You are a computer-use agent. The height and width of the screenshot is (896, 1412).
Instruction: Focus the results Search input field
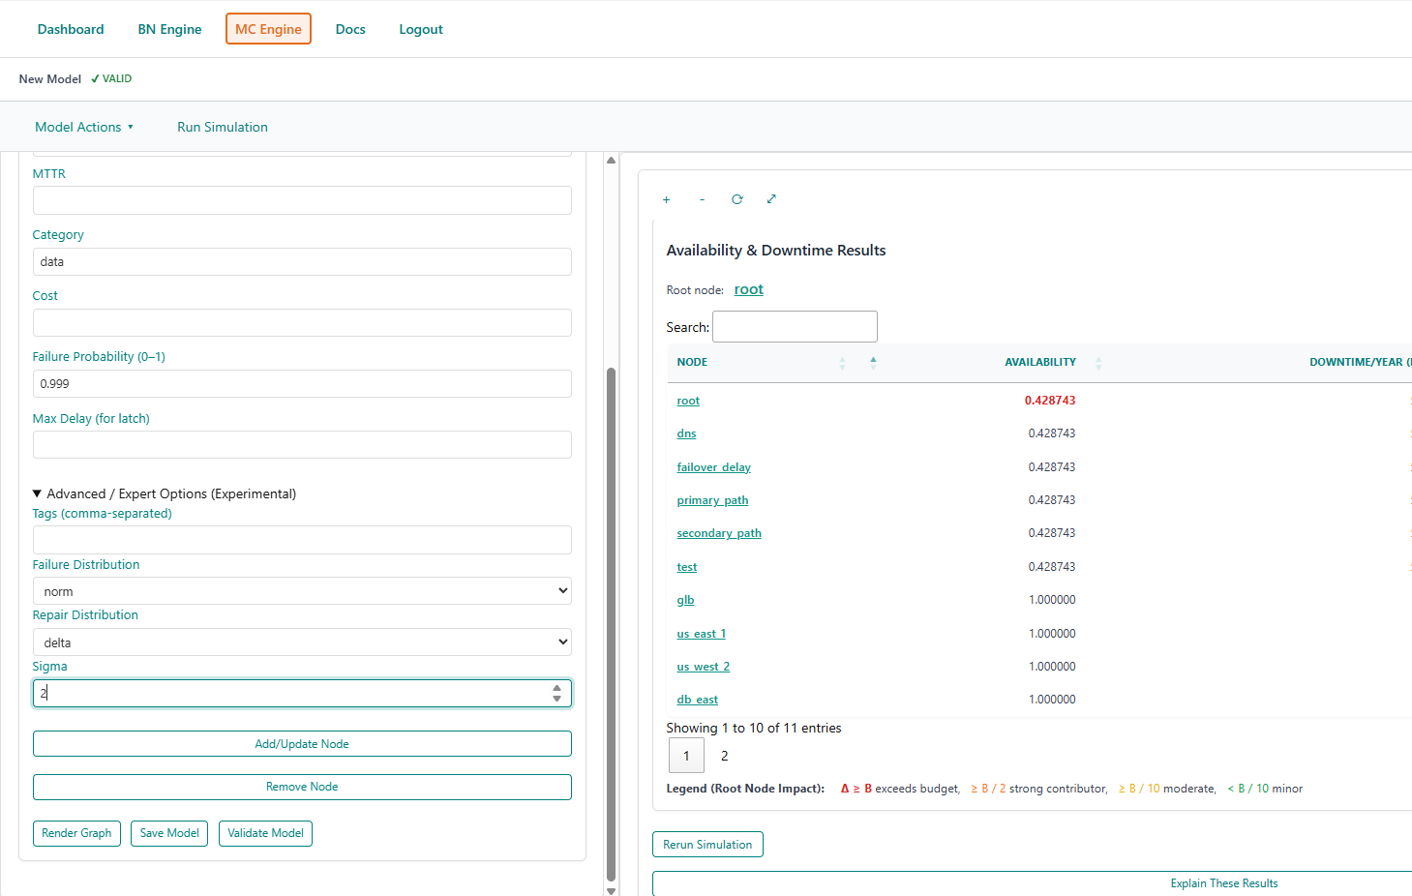tap(795, 327)
